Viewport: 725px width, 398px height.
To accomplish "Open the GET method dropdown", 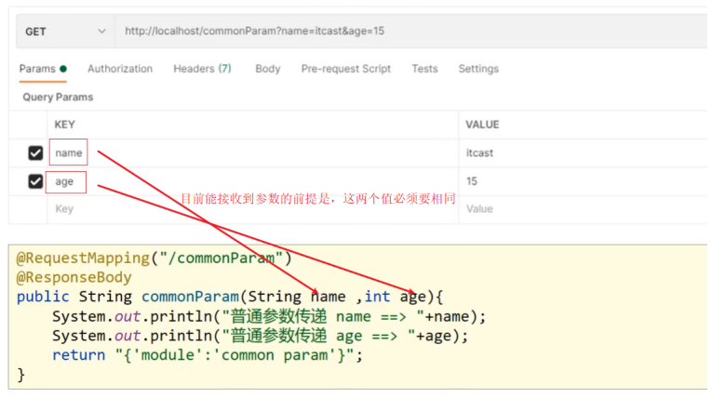I will [x=66, y=32].
